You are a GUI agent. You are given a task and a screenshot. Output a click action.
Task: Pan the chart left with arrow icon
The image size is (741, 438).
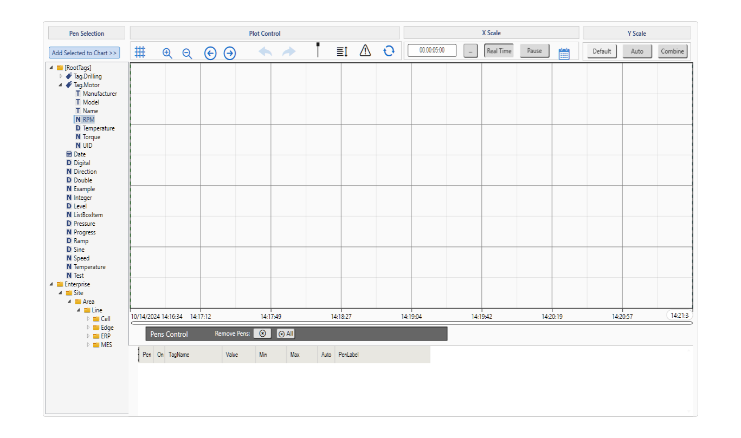(210, 53)
